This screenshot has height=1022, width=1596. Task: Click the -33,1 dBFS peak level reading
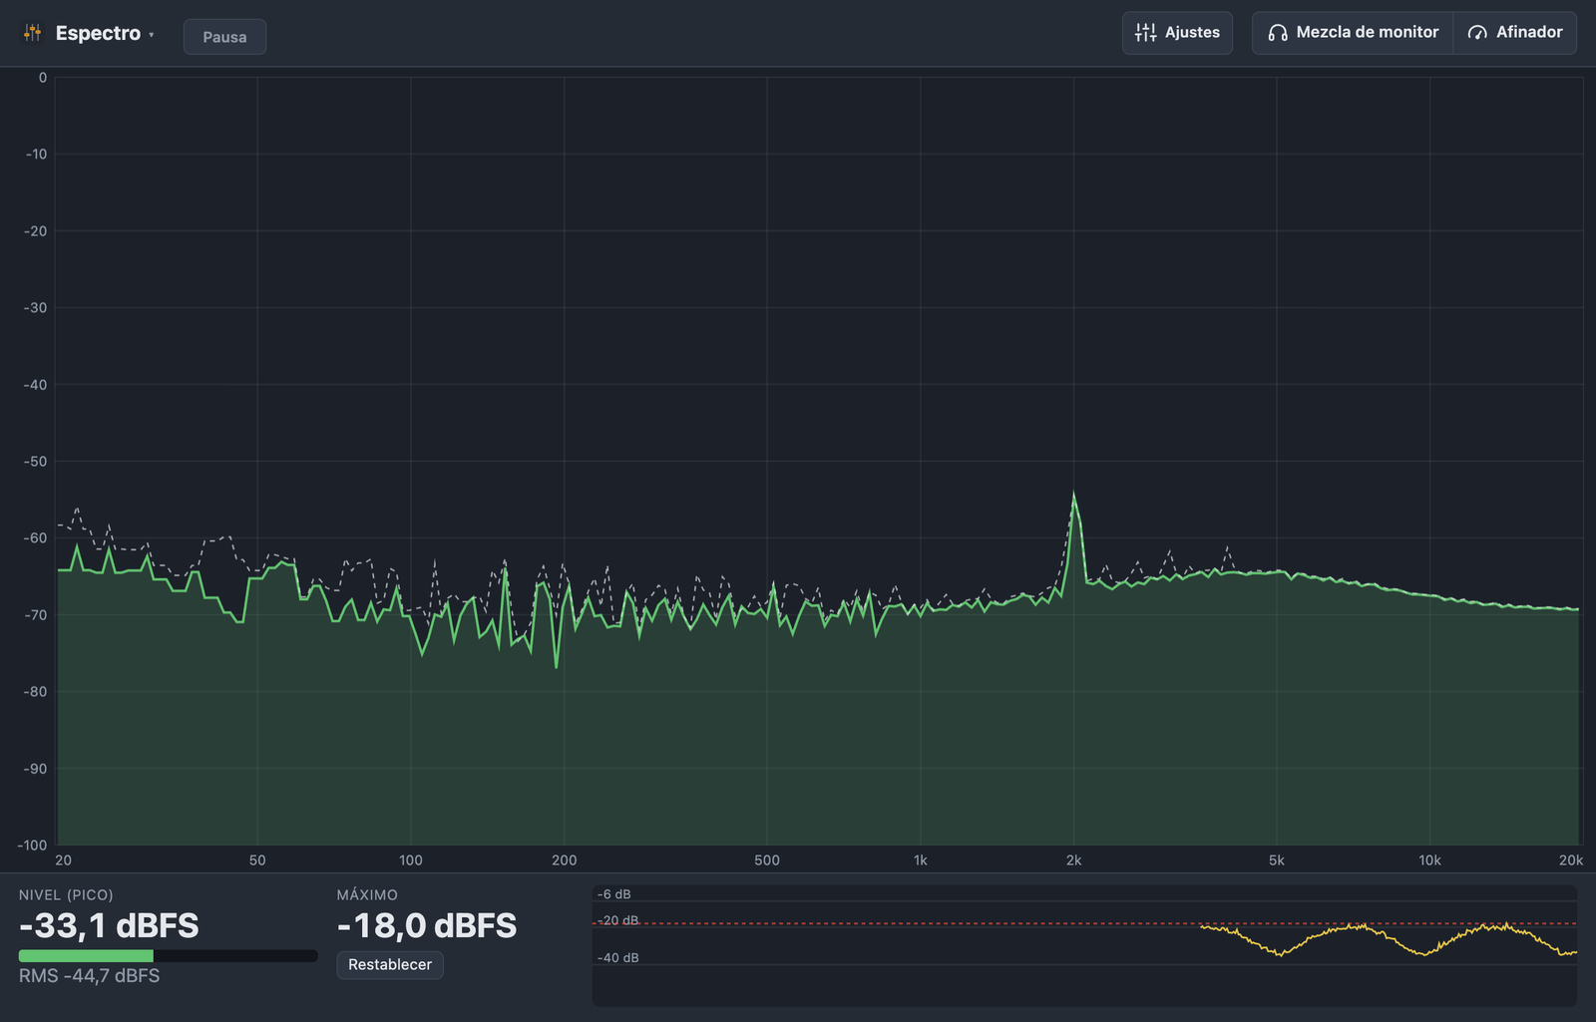point(109,926)
